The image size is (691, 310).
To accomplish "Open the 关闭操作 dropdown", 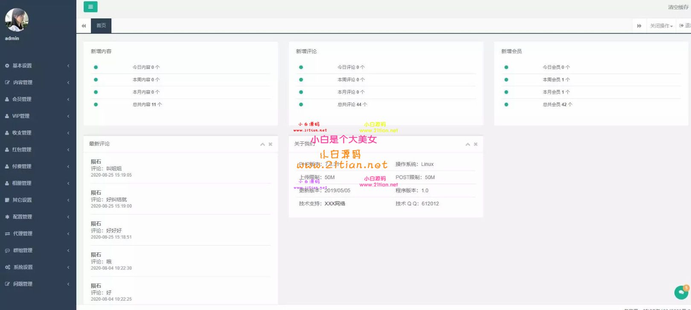I will 661,26.
